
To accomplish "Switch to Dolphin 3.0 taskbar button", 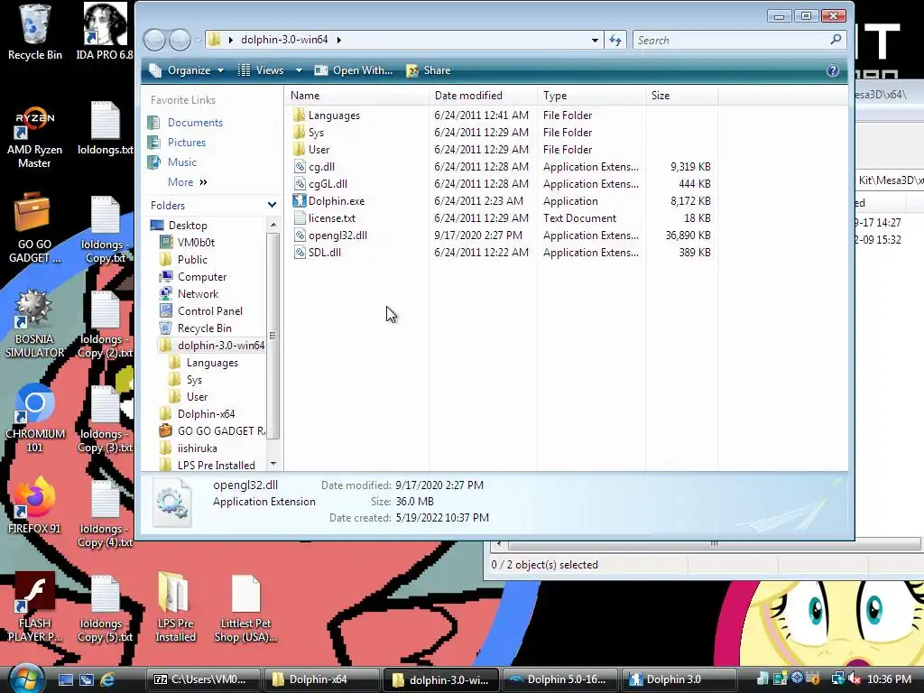I will pos(678,679).
